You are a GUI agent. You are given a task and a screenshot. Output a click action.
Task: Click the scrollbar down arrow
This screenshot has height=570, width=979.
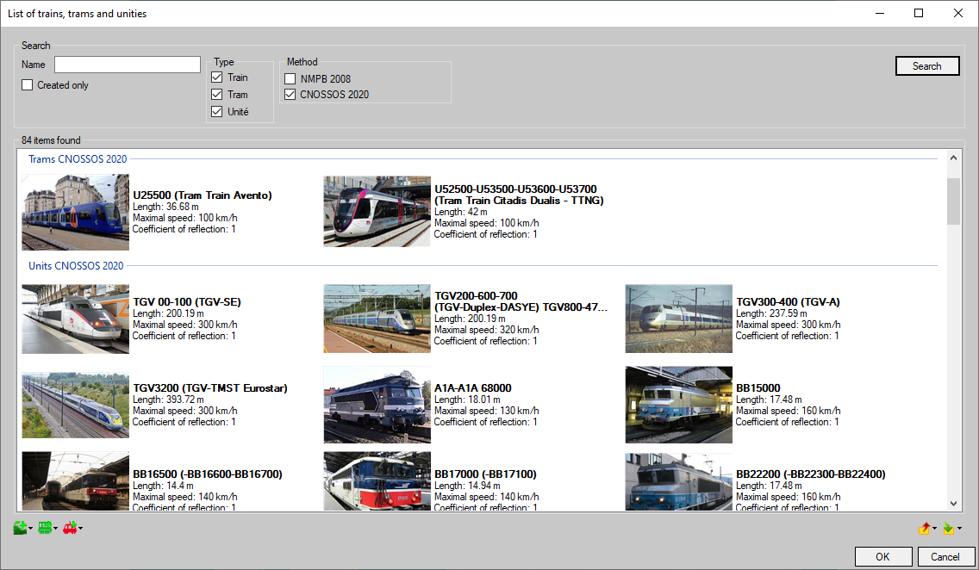pos(952,502)
